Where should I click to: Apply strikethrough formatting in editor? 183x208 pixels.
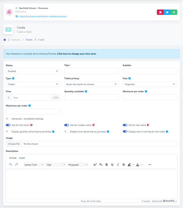(123, 165)
